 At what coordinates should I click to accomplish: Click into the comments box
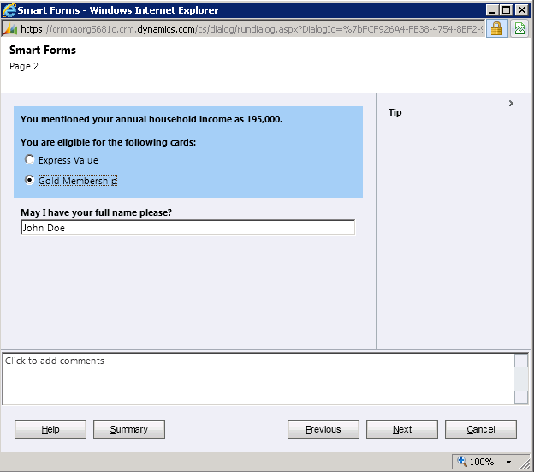tap(257, 378)
